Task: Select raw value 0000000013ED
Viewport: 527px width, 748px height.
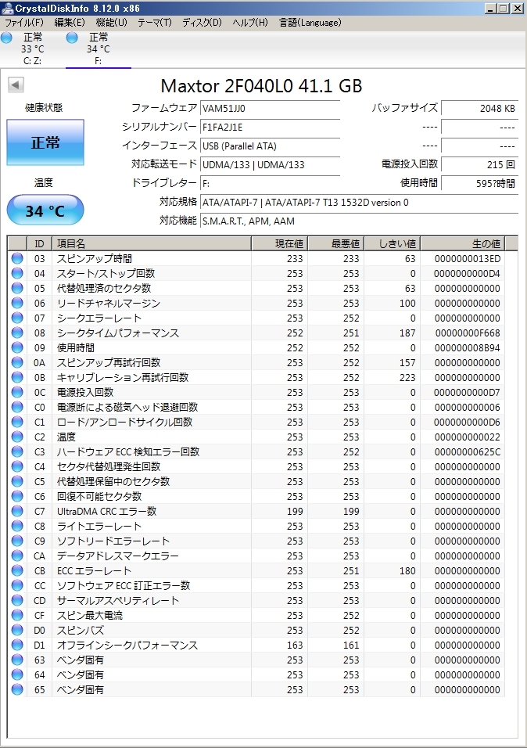Action: tap(468, 258)
